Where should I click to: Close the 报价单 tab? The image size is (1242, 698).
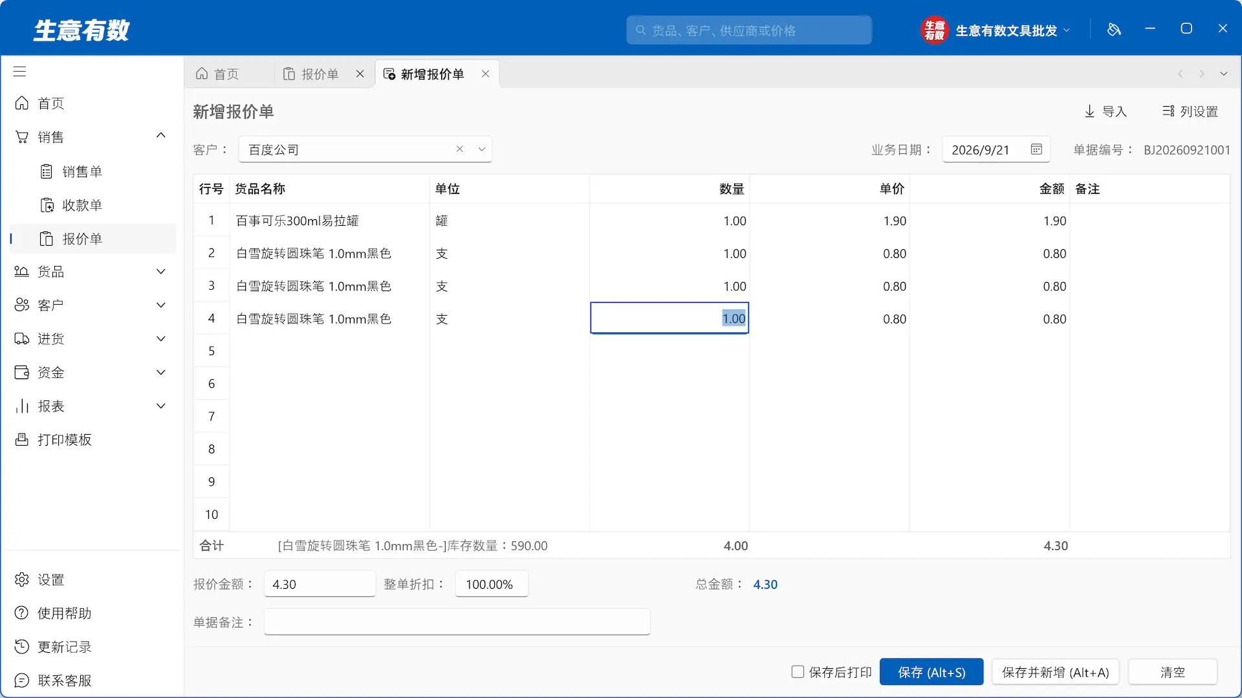click(x=360, y=74)
